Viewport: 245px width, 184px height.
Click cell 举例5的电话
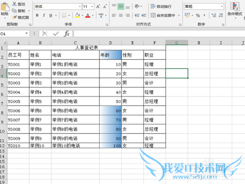coord(75,101)
